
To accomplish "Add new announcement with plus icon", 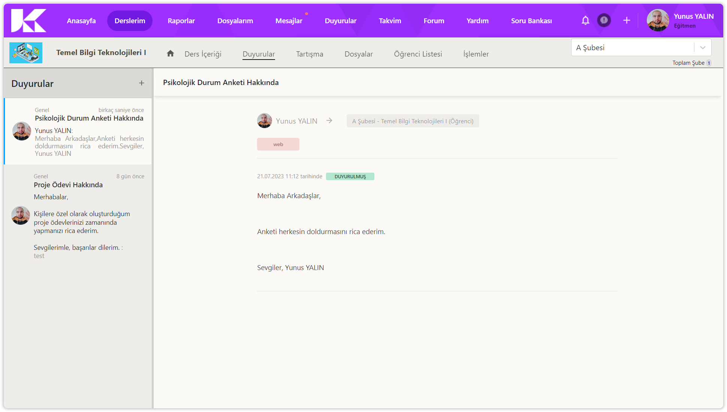I will coord(141,83).
